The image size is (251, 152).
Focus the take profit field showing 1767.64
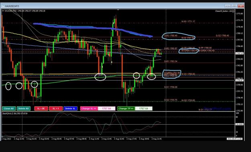click(x=144, y=109)
